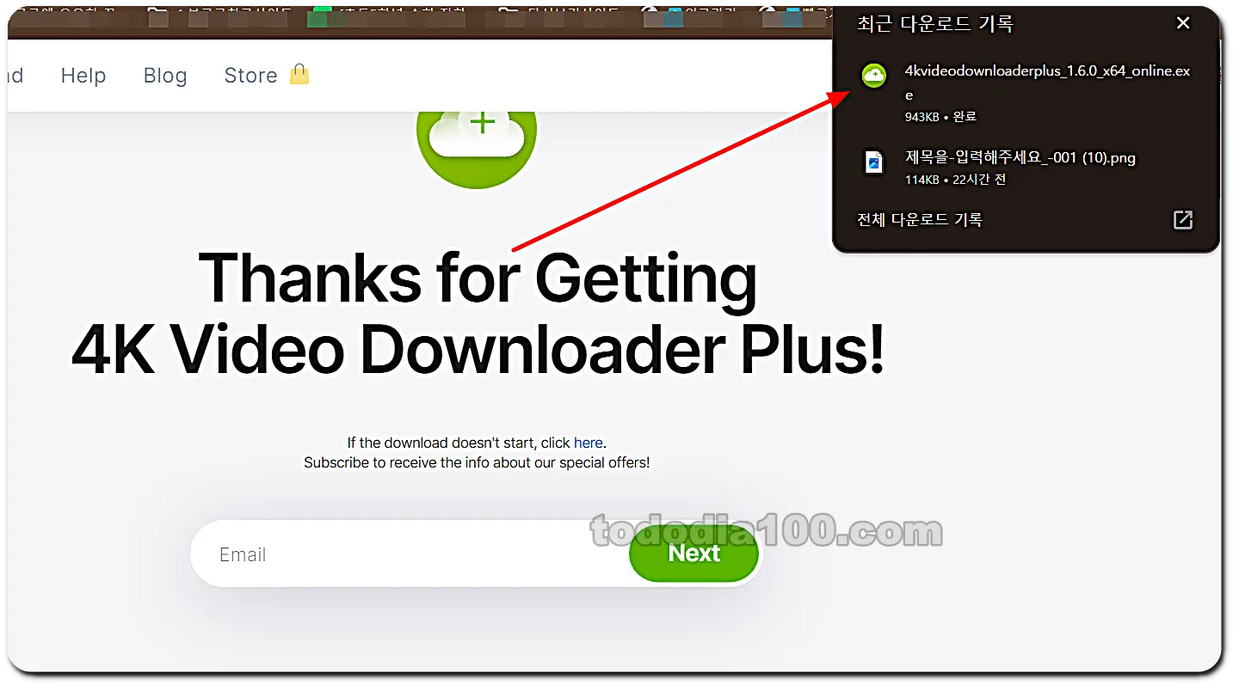Viewport: 1233px width, 685px height.
Task: Select the 4kvideodownloaderplus exe file icon
Action: [x=874, y=76]
